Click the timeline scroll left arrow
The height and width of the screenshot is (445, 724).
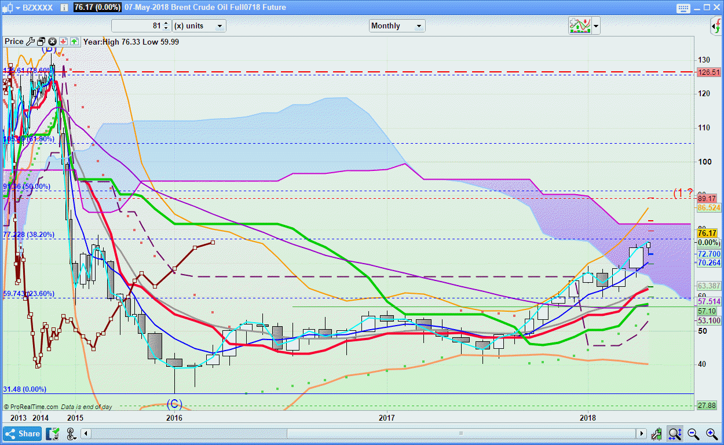pos(86,433)
